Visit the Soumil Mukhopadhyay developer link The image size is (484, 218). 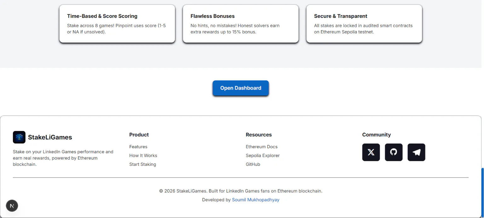(x=256, y=200)
